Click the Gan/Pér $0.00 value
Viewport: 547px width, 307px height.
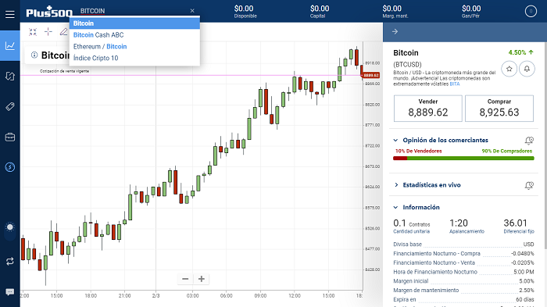click(471, 11)
